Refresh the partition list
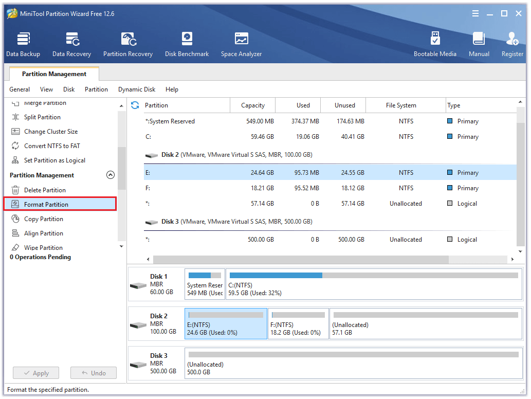The width and height of the screenshot is (531, 399). click(134, 105)
